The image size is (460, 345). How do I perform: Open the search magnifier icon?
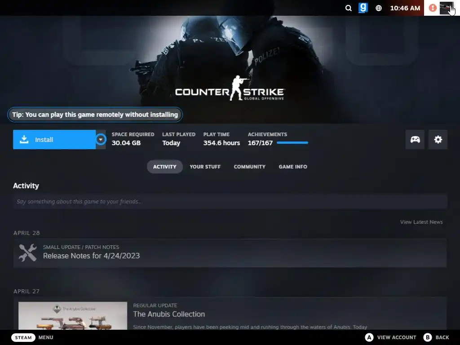[348, 8]
